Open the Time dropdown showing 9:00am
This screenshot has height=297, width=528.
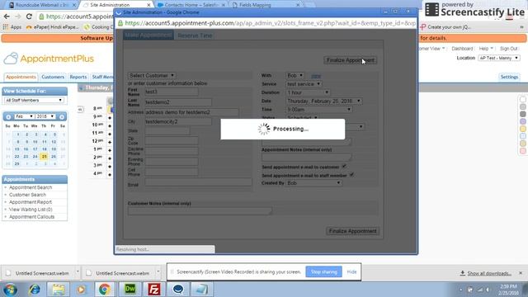coord(319,110)
